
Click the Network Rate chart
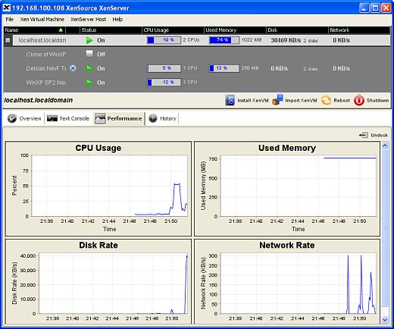coord(287,281)
